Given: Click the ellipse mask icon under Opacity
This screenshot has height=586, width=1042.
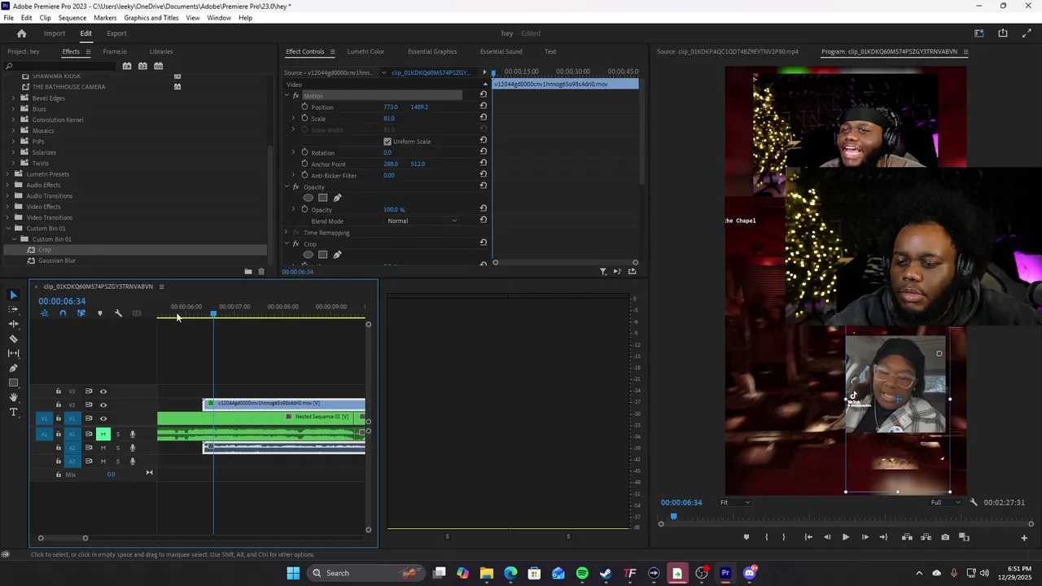Looking at the screenshot, I should [x=308, y=198].
